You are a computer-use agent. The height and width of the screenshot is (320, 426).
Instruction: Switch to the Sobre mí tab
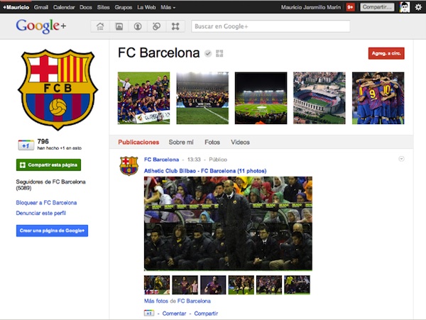pyautogui.click(x=181, y=142)
